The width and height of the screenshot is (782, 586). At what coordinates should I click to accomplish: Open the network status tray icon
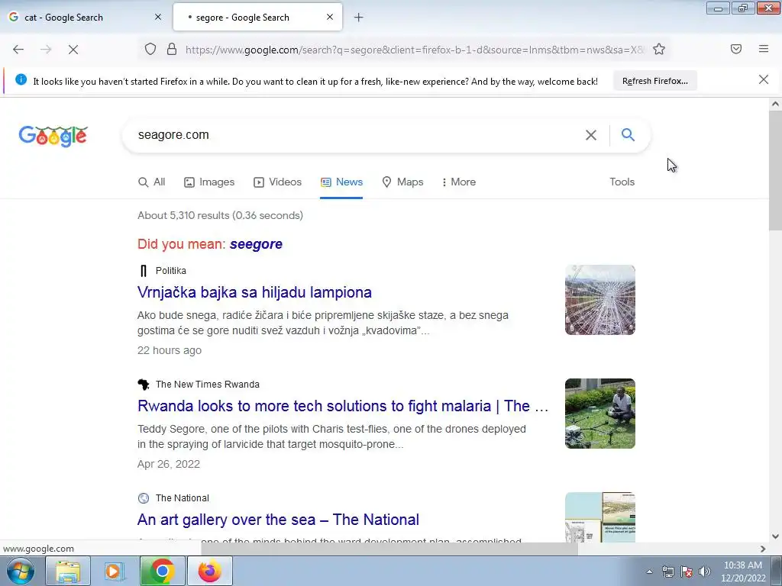(x=667, y=572)
